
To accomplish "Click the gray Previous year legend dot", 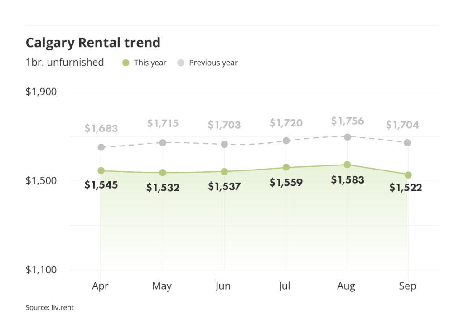I will click(x=181, y=63).
